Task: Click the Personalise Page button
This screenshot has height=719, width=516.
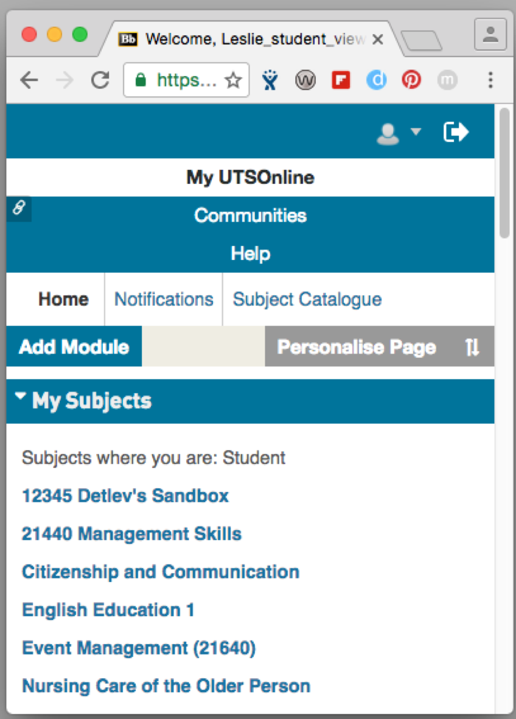Action: [357, 347]
